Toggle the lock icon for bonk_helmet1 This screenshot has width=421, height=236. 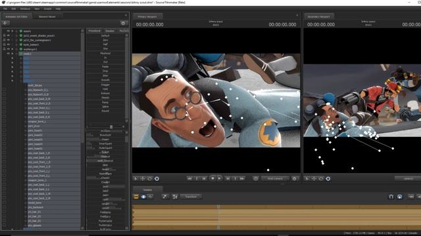(4, 45)
